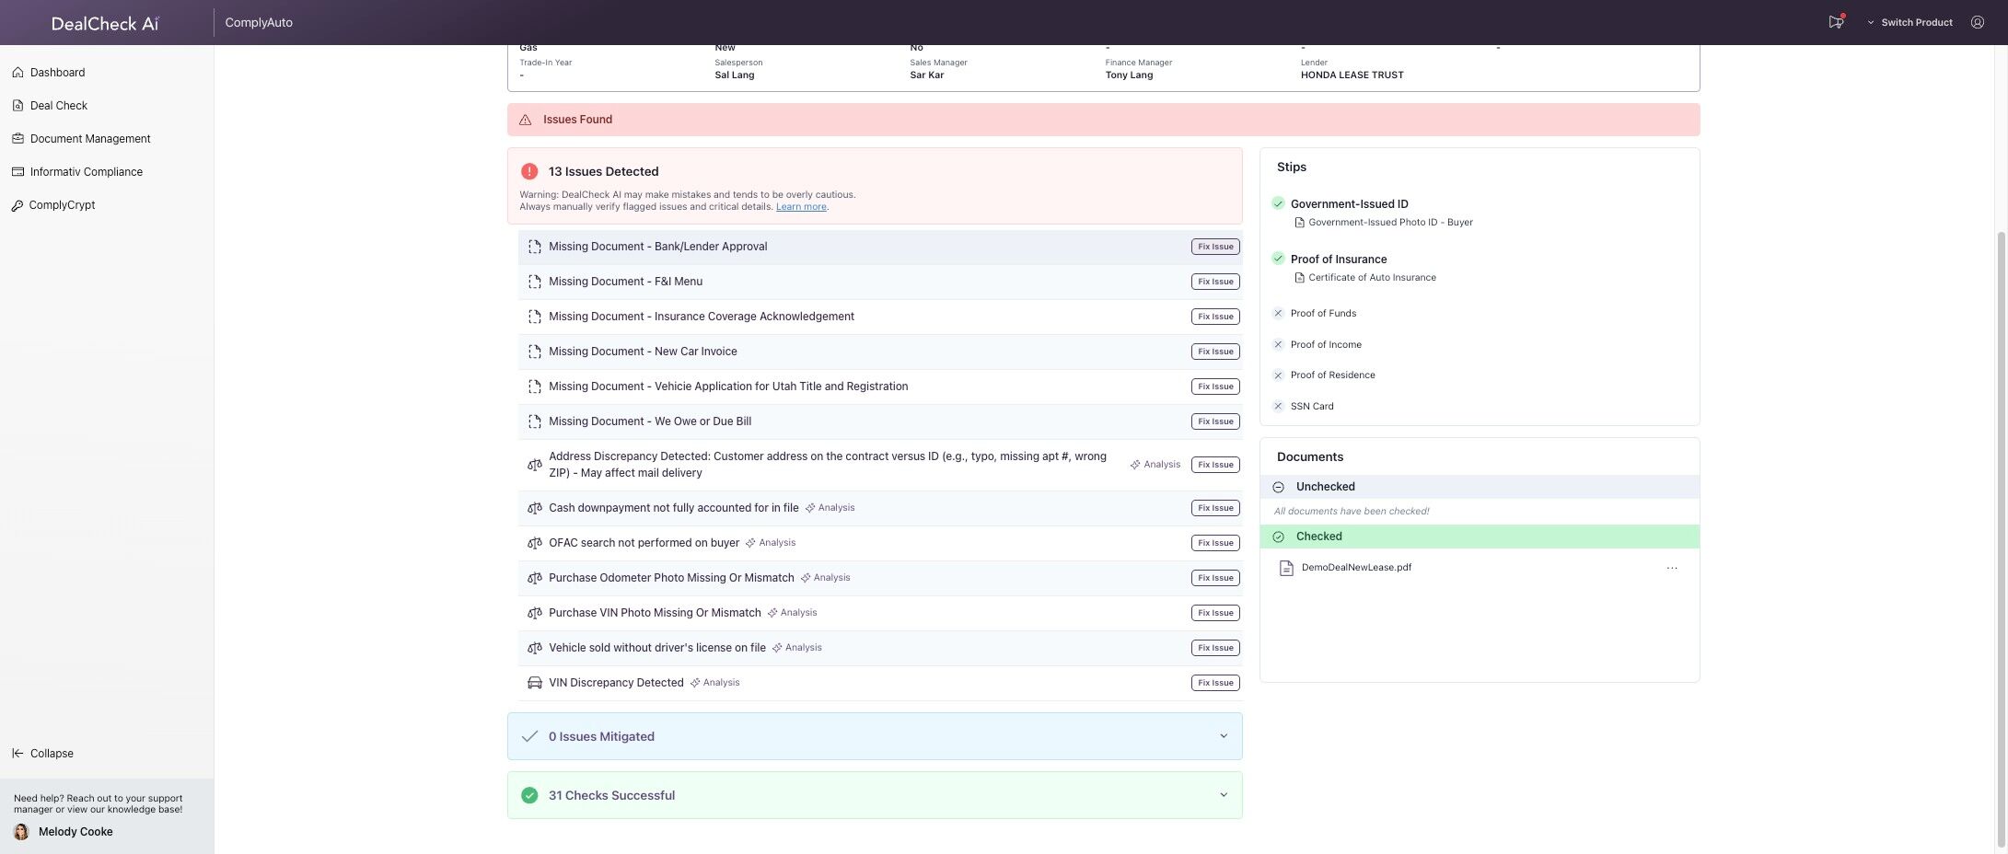2008x854 pixels.
Task: Click the Vehicle Application for Utah Title issue
Action: tap(728, 387)
